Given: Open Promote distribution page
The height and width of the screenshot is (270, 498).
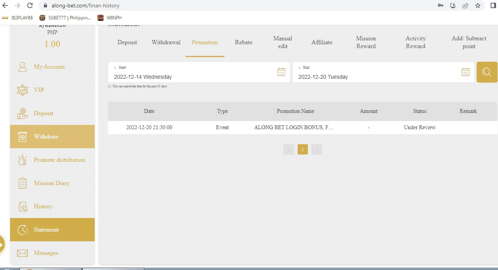Looking at the screenshot, I should [52, 160].
